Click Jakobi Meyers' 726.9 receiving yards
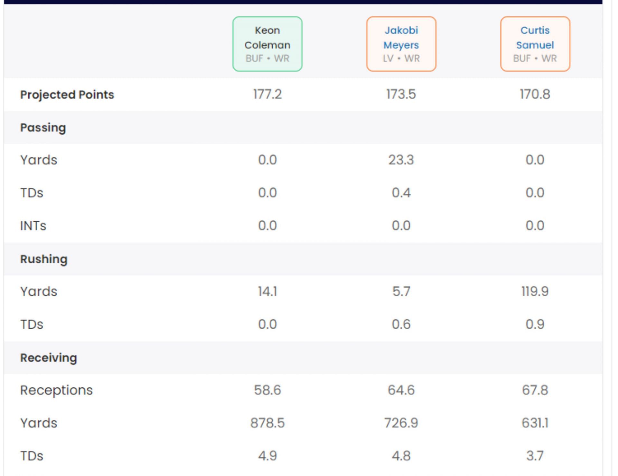The height and width of the screenshot is (476, 618). coord(401,423)
